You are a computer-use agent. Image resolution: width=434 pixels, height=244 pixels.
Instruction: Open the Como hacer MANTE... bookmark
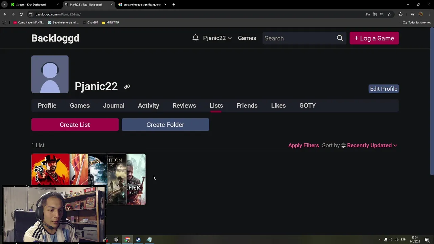[29, 22]
